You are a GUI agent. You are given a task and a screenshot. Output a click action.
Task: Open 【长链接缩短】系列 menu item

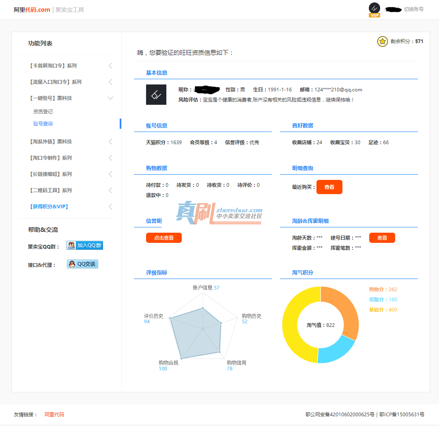click(51, 174)
